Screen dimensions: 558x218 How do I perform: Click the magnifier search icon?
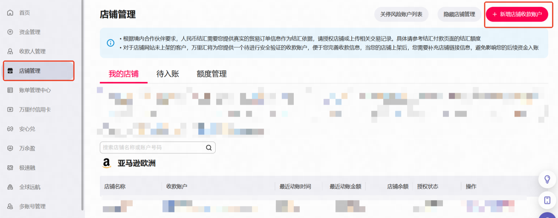[209, 148]
